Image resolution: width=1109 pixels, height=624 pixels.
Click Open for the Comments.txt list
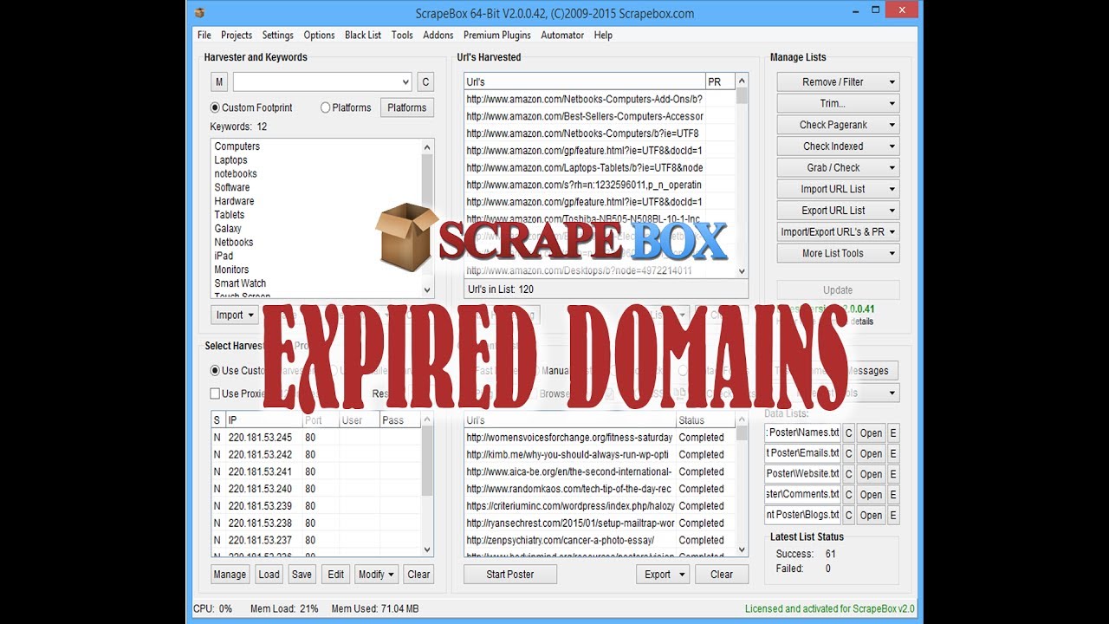(x=871, y=495)
